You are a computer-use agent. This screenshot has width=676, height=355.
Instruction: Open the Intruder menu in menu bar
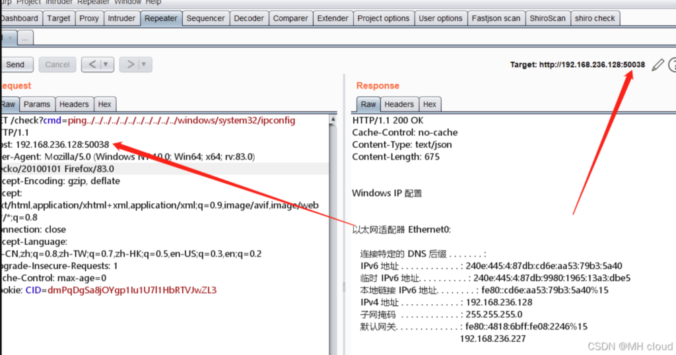pyautogui.click(x=59, y=2)
